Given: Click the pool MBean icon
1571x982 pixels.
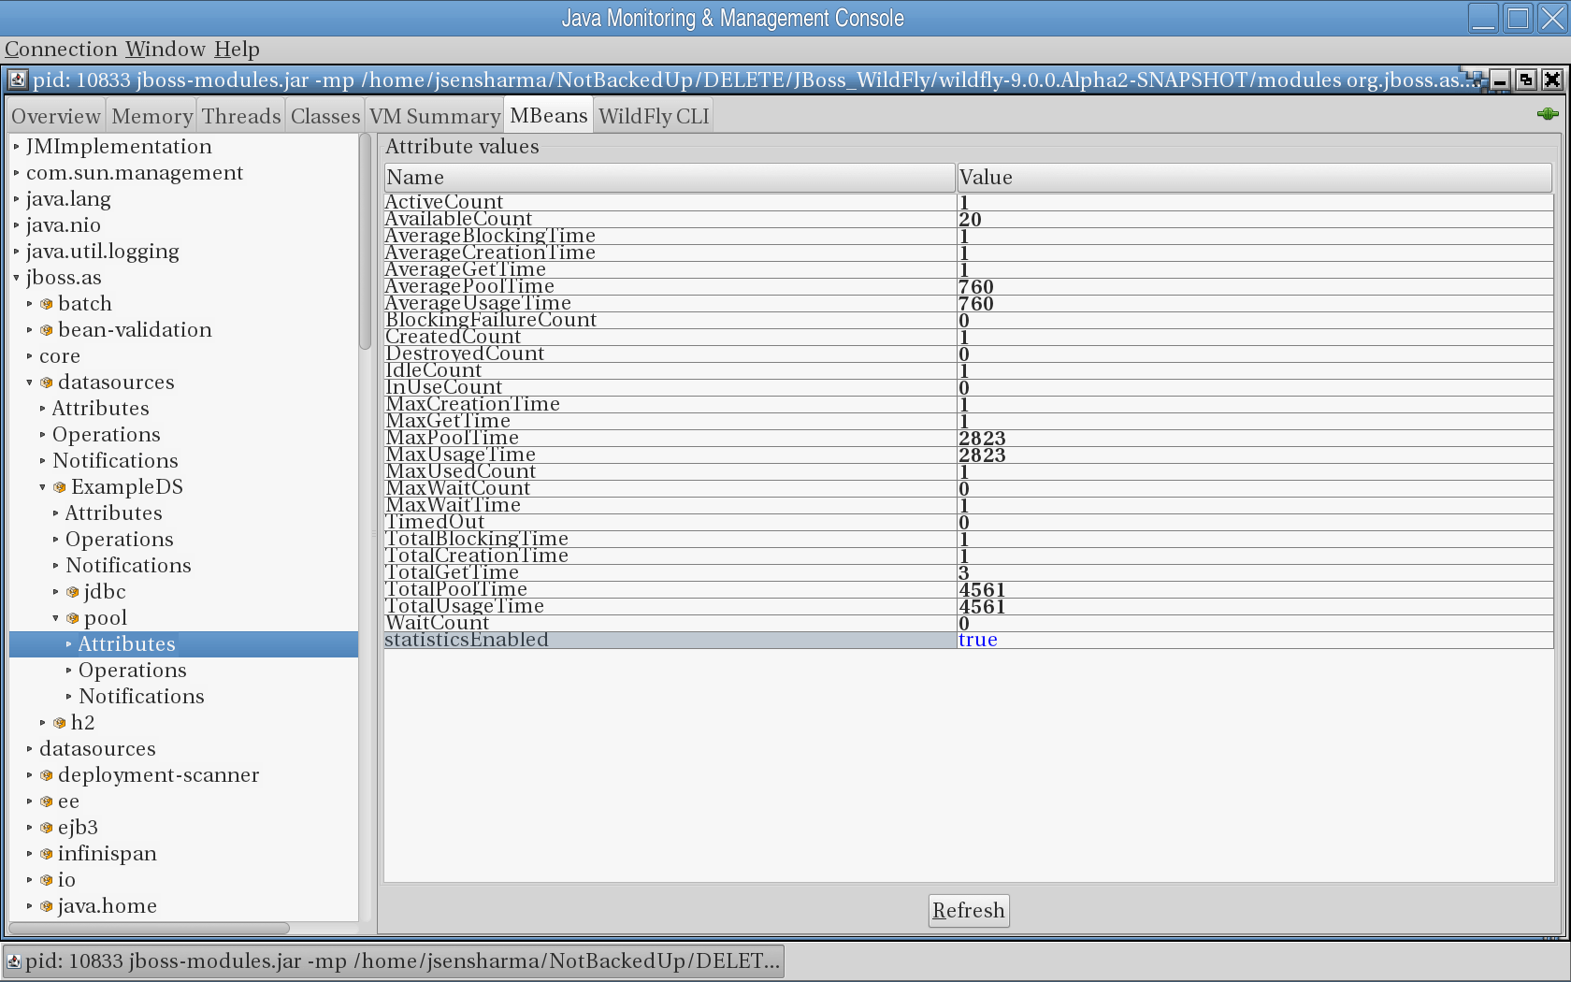Looking at the screenshot, I should (x=72, y=617).
